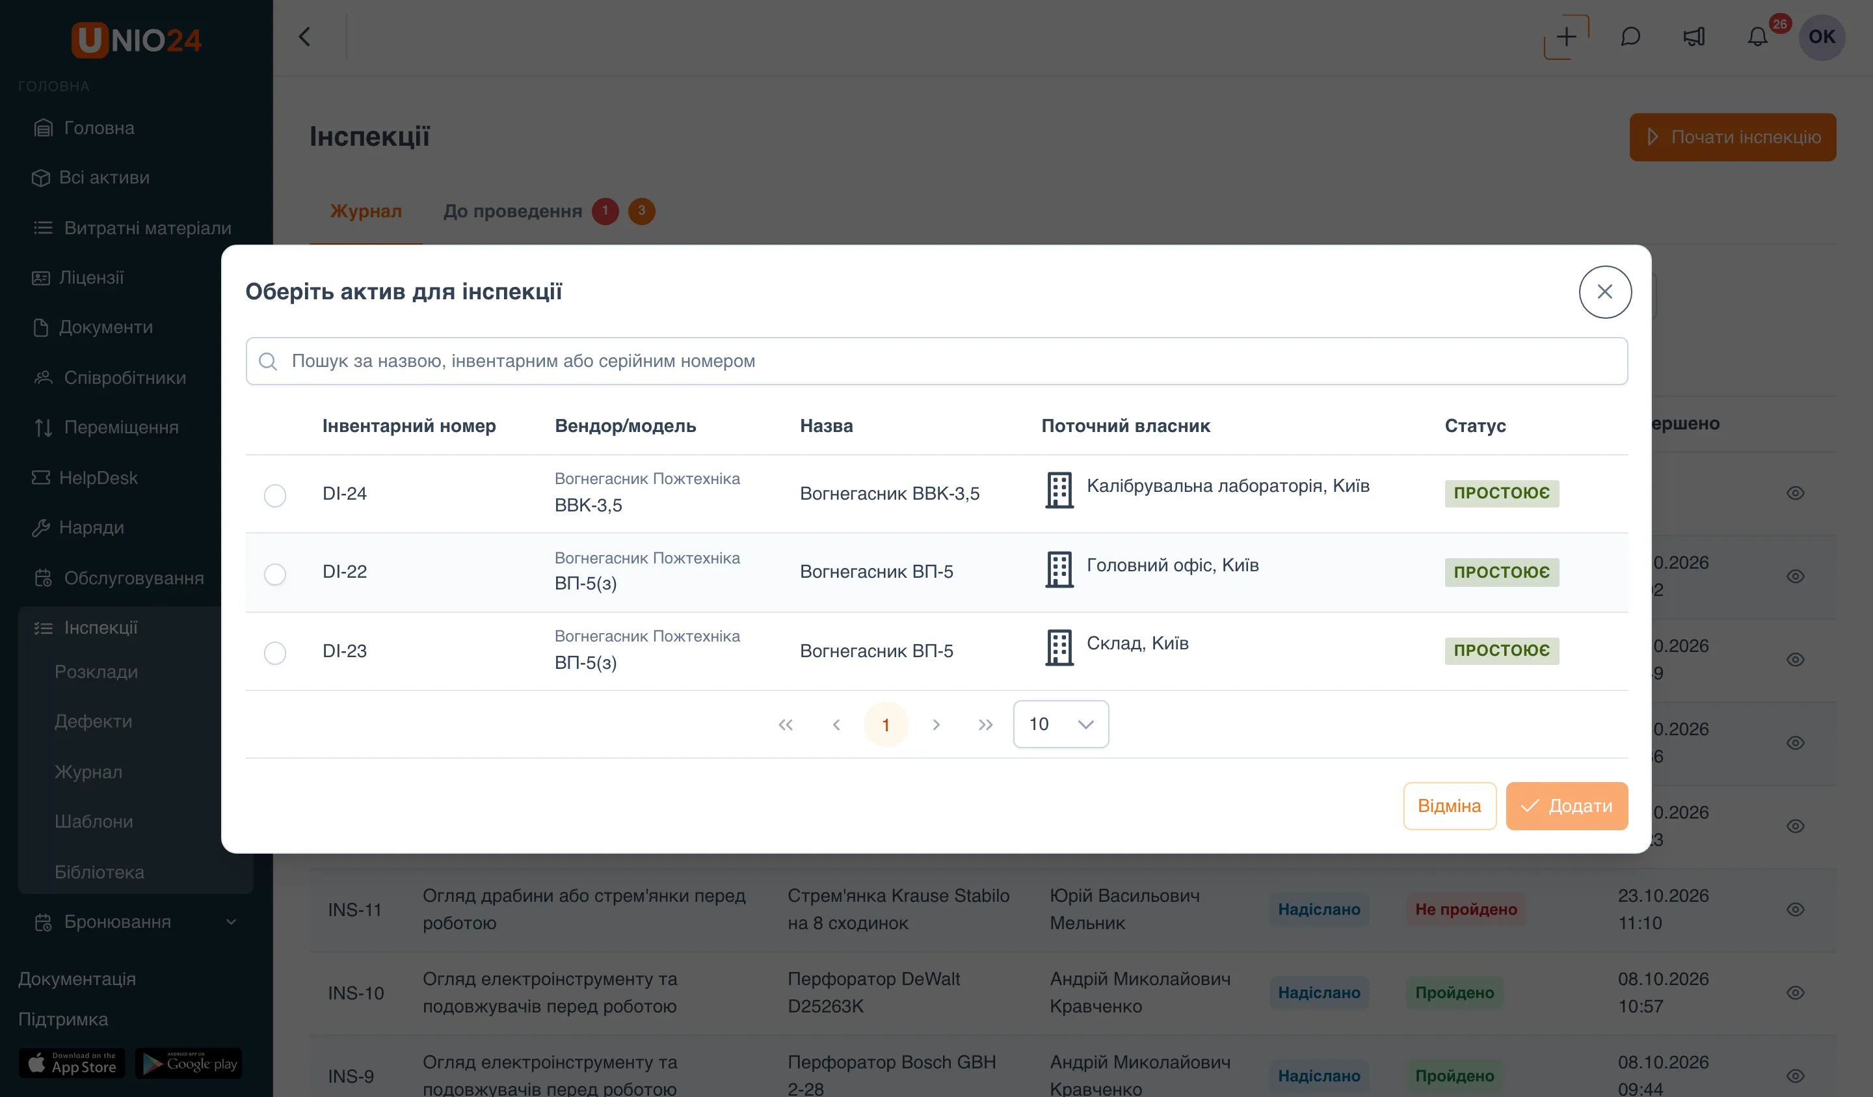This screenshot has height=1097, width=1873.
Task: View INS-11 inspection via eye icon
Action: coord(1795,910)
